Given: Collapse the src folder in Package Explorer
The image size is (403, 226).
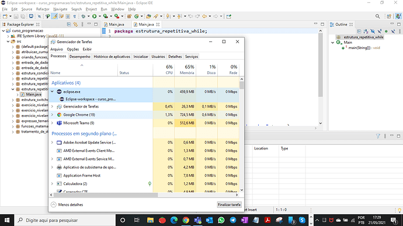Looking at the screenshot, I should click(8, 41).
